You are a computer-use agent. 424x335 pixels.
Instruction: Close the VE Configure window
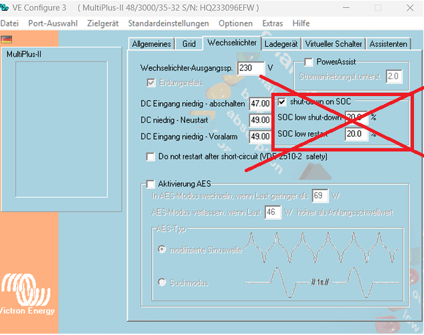[410, 8]
